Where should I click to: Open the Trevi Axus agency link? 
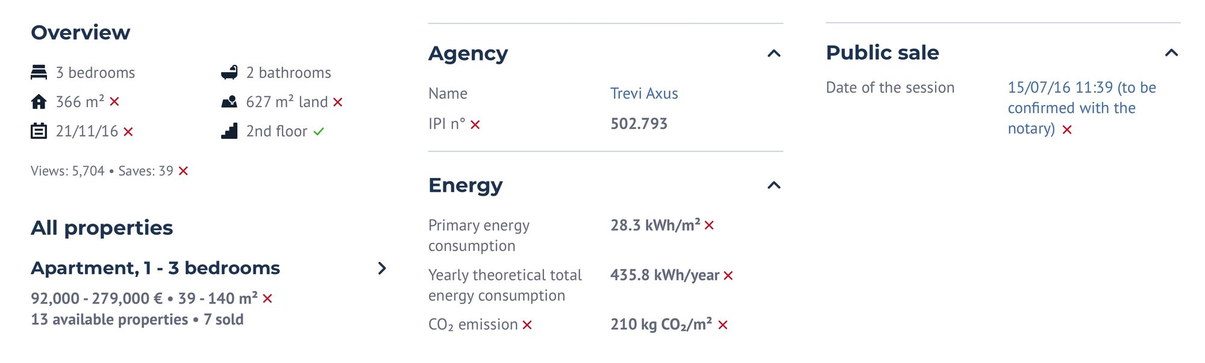[x=644, y=94]
